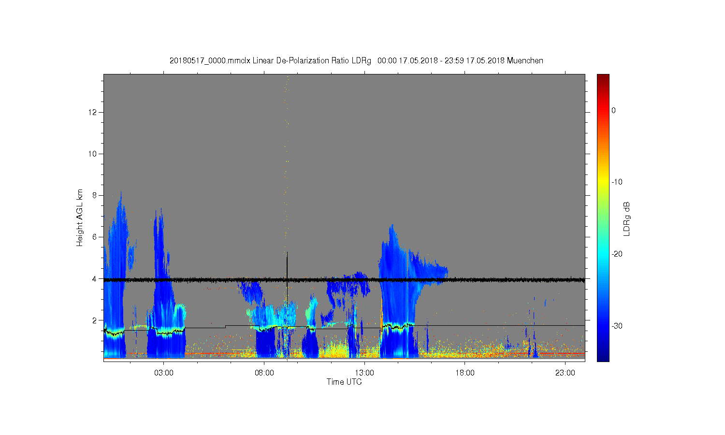The height and width of the screenshot is (435, 725).
Task: Click the "Time UTC" axis label
Action: 344,382
